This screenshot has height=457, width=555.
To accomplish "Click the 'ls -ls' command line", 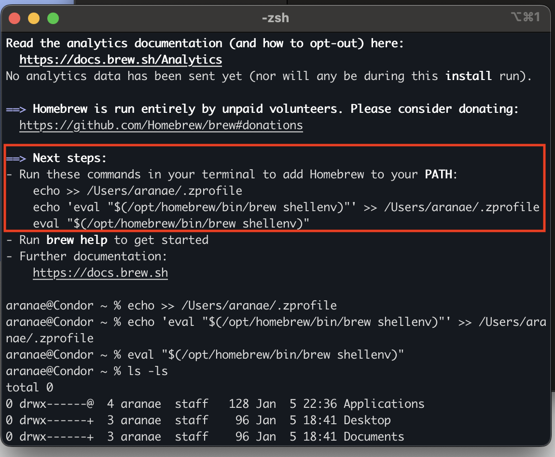I will click(x=87, y=371).
